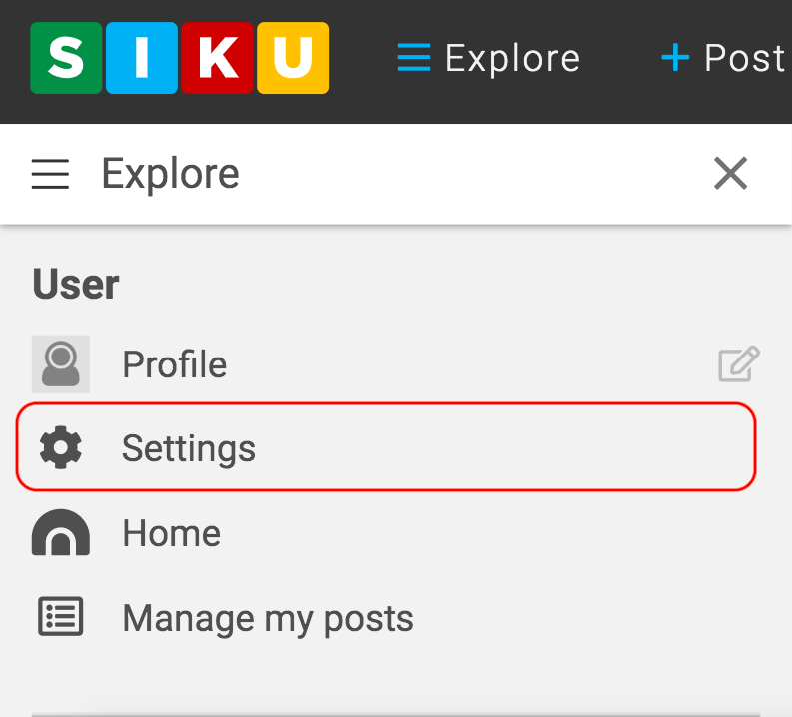This screenshot has width=792, height=717.
Task: Click the red K logo tile
Action: pyautogui.click(x=217, y=58)
